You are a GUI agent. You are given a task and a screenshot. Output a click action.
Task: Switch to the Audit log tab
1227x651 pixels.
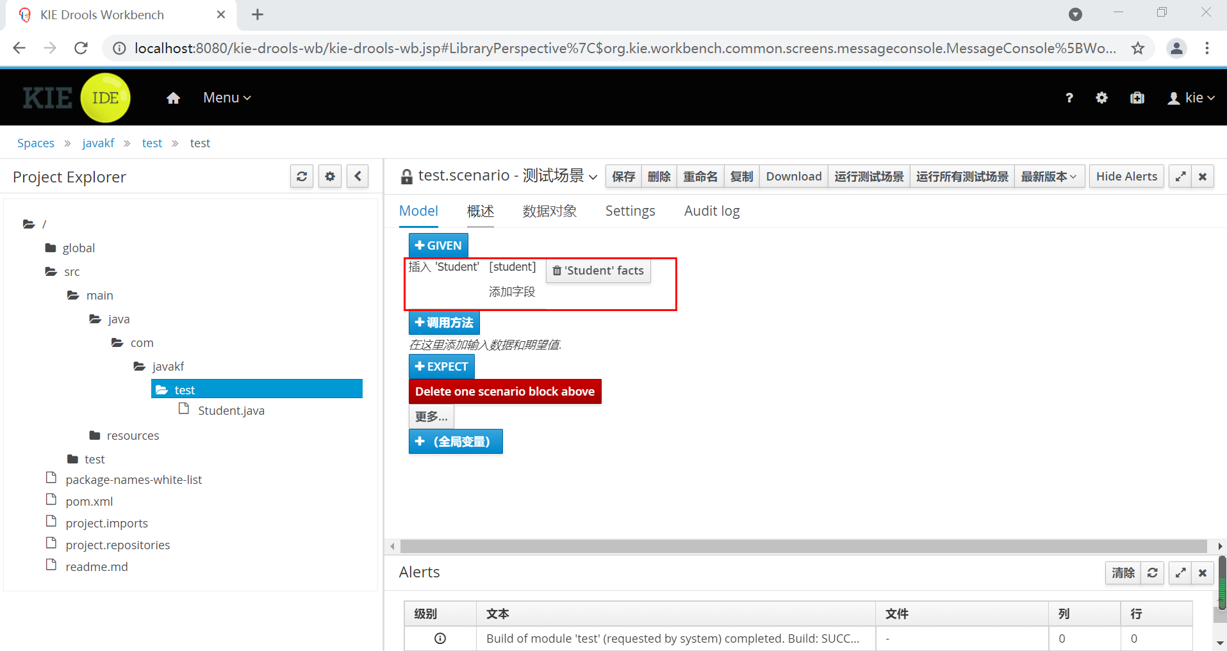[x=712, y=211]
